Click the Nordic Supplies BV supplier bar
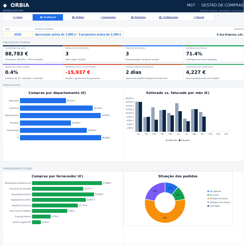This screenshot has width=244, height=245. 36,222
